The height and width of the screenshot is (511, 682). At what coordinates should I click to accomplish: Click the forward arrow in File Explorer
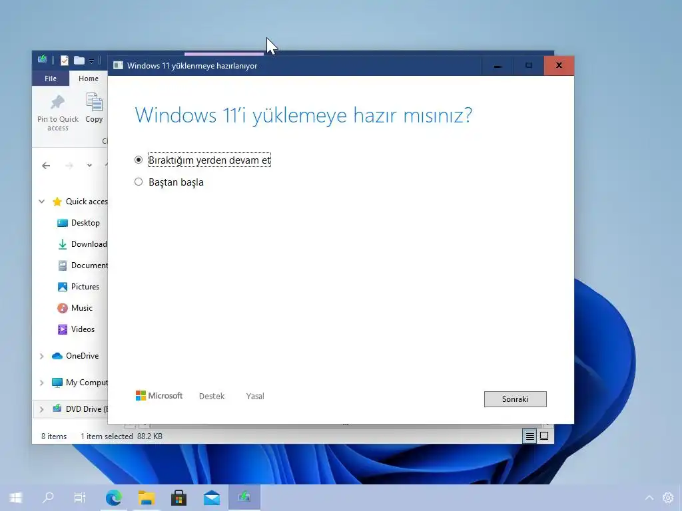[x=69, y=166]
